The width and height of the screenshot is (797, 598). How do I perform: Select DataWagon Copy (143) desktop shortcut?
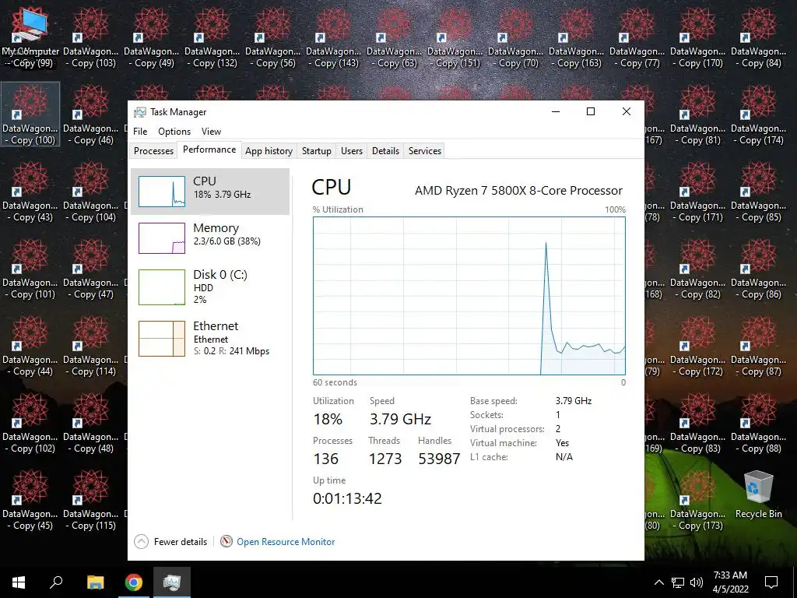(333, 37)
